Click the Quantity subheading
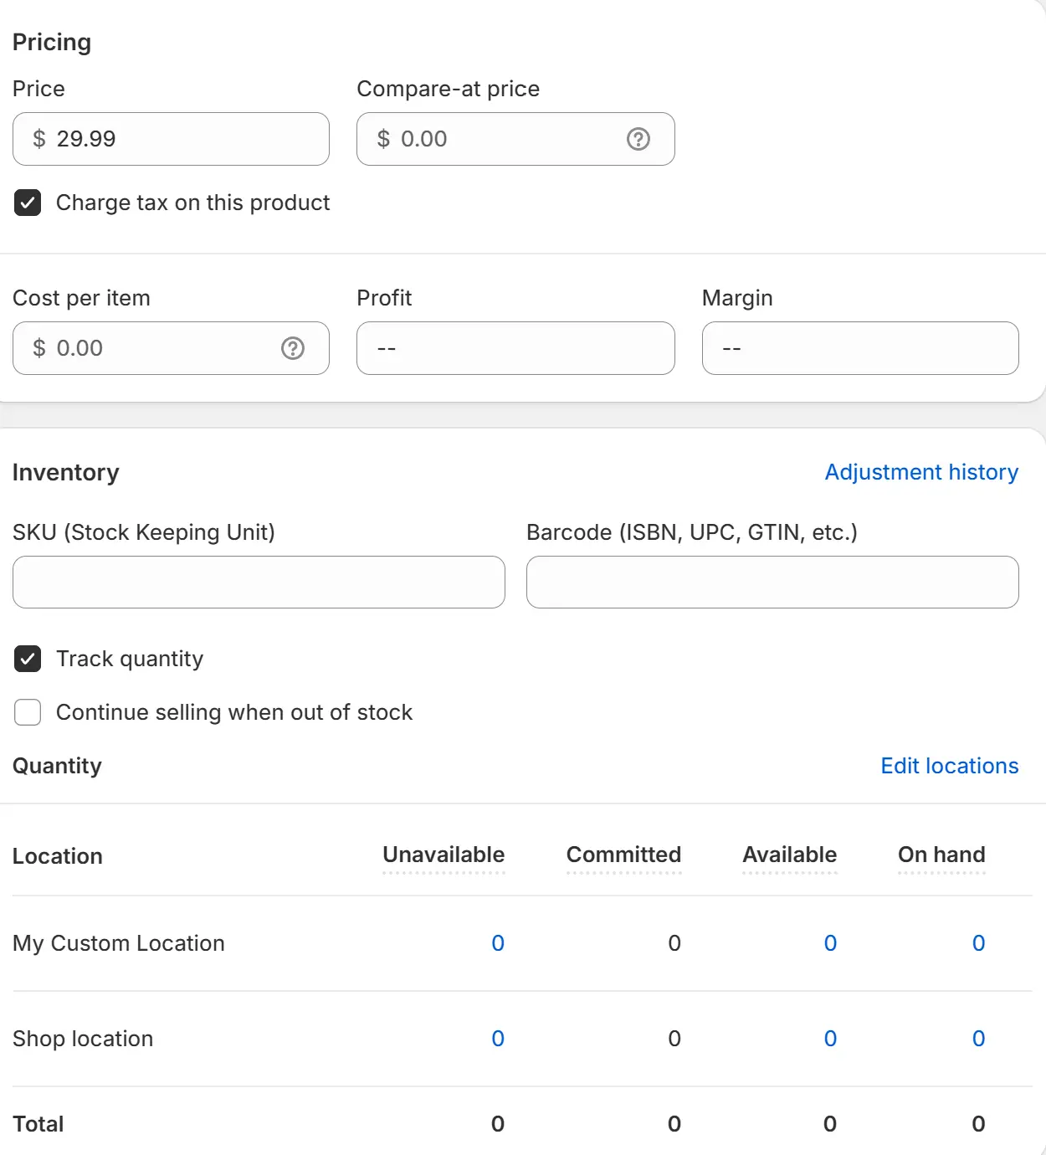The width and height of the screenshot is (1046, 1155). 57,766
